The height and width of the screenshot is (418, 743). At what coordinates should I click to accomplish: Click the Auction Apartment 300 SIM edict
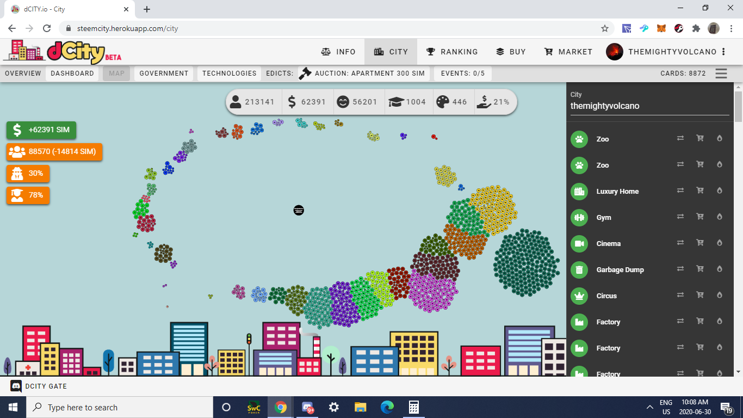(x=363, y=73)
